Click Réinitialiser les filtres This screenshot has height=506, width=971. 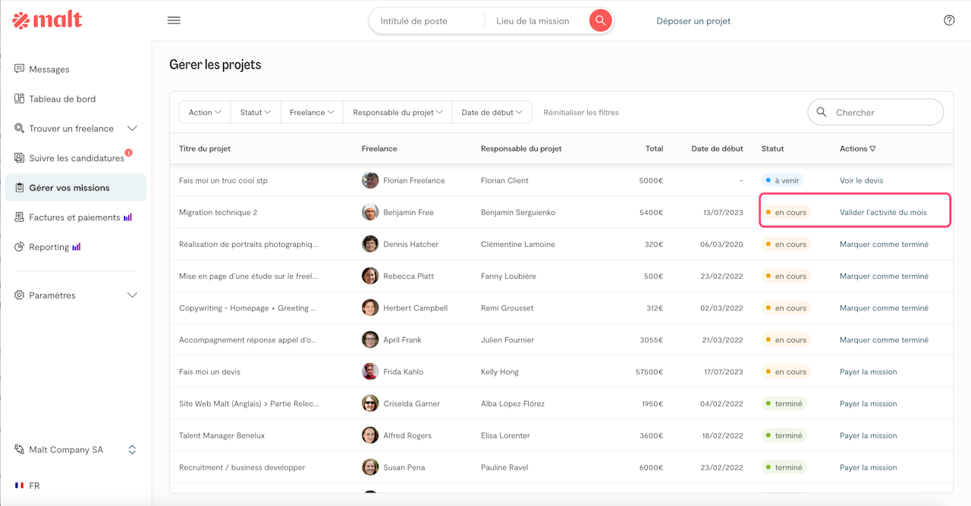click(581, 112)
